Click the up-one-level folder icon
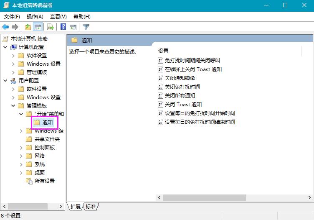314x220 pixels. coord(28,27)
